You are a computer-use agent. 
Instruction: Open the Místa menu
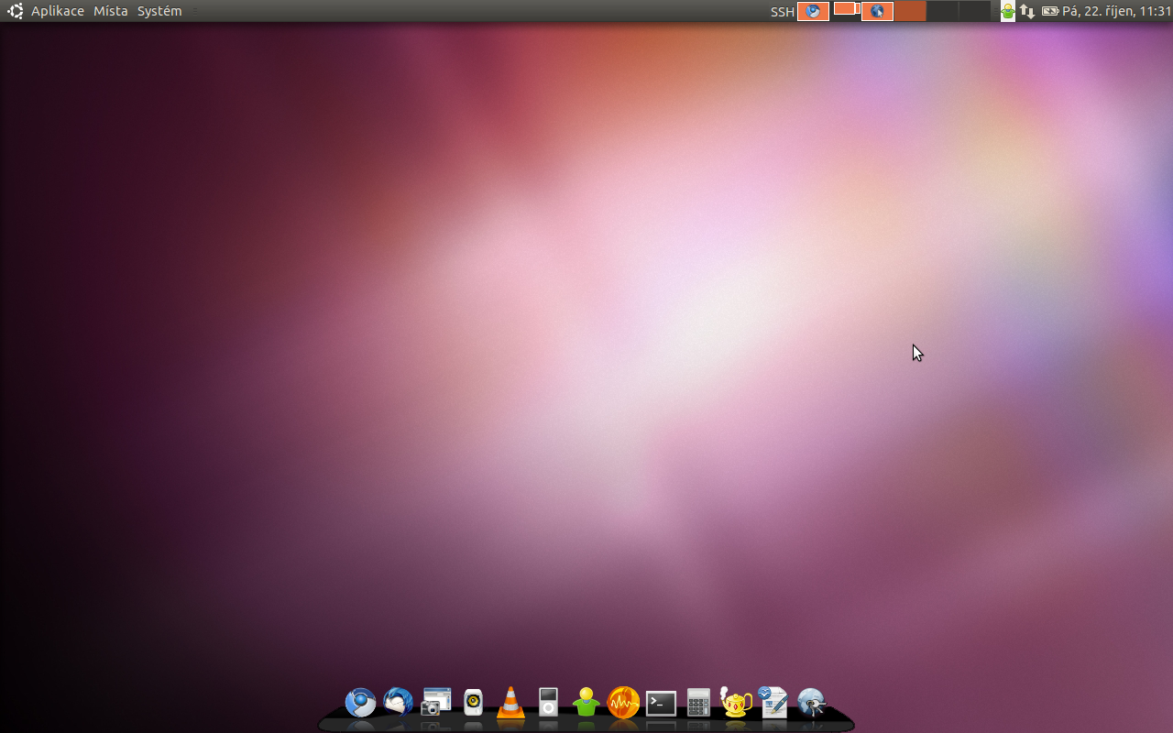pos(111,11)
